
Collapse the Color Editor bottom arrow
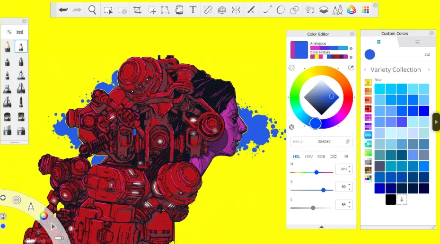point(321,227)
